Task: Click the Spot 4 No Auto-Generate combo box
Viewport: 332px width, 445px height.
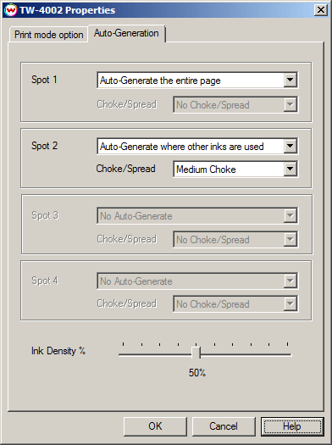Action: click(197, 281)
